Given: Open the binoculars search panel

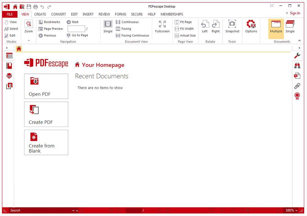Looking at the screenshot, I should (297, 65).
